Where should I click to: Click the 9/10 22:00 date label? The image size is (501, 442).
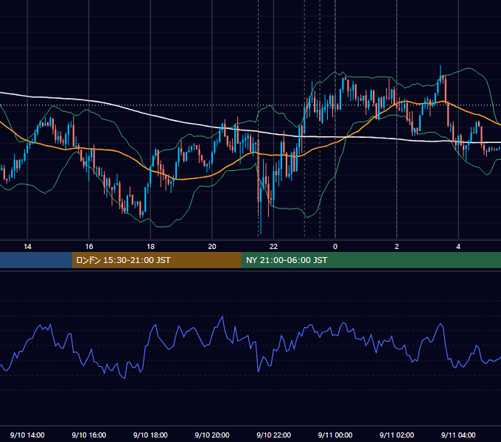coord(274,435)
